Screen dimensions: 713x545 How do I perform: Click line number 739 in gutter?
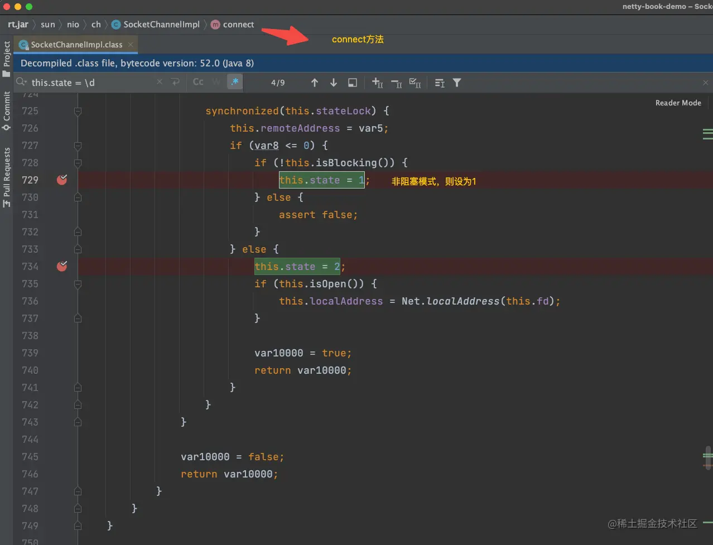pyautogui.click(x=30, y=353)
